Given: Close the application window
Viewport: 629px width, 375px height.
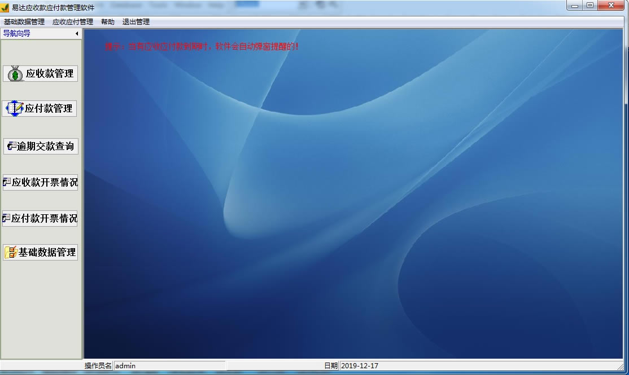Looking at the screenshot, I should tap(611, 6).
